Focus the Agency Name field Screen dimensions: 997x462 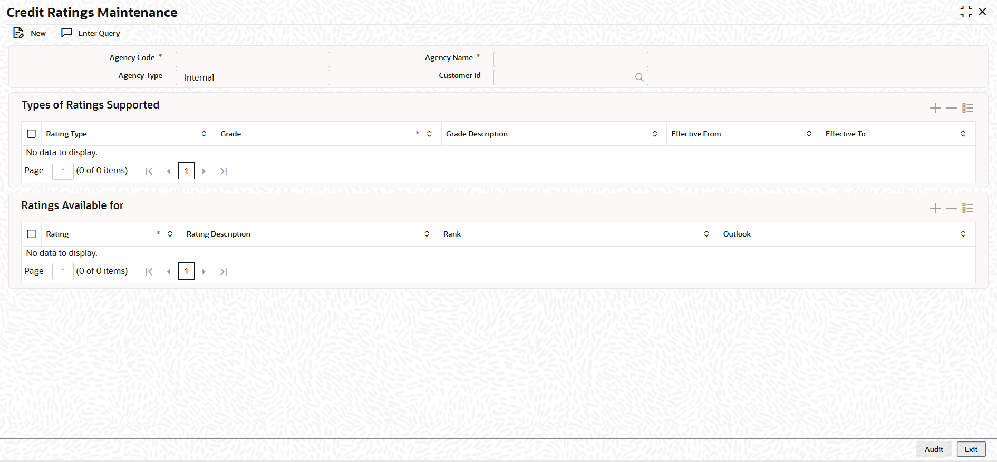[570, 59]
